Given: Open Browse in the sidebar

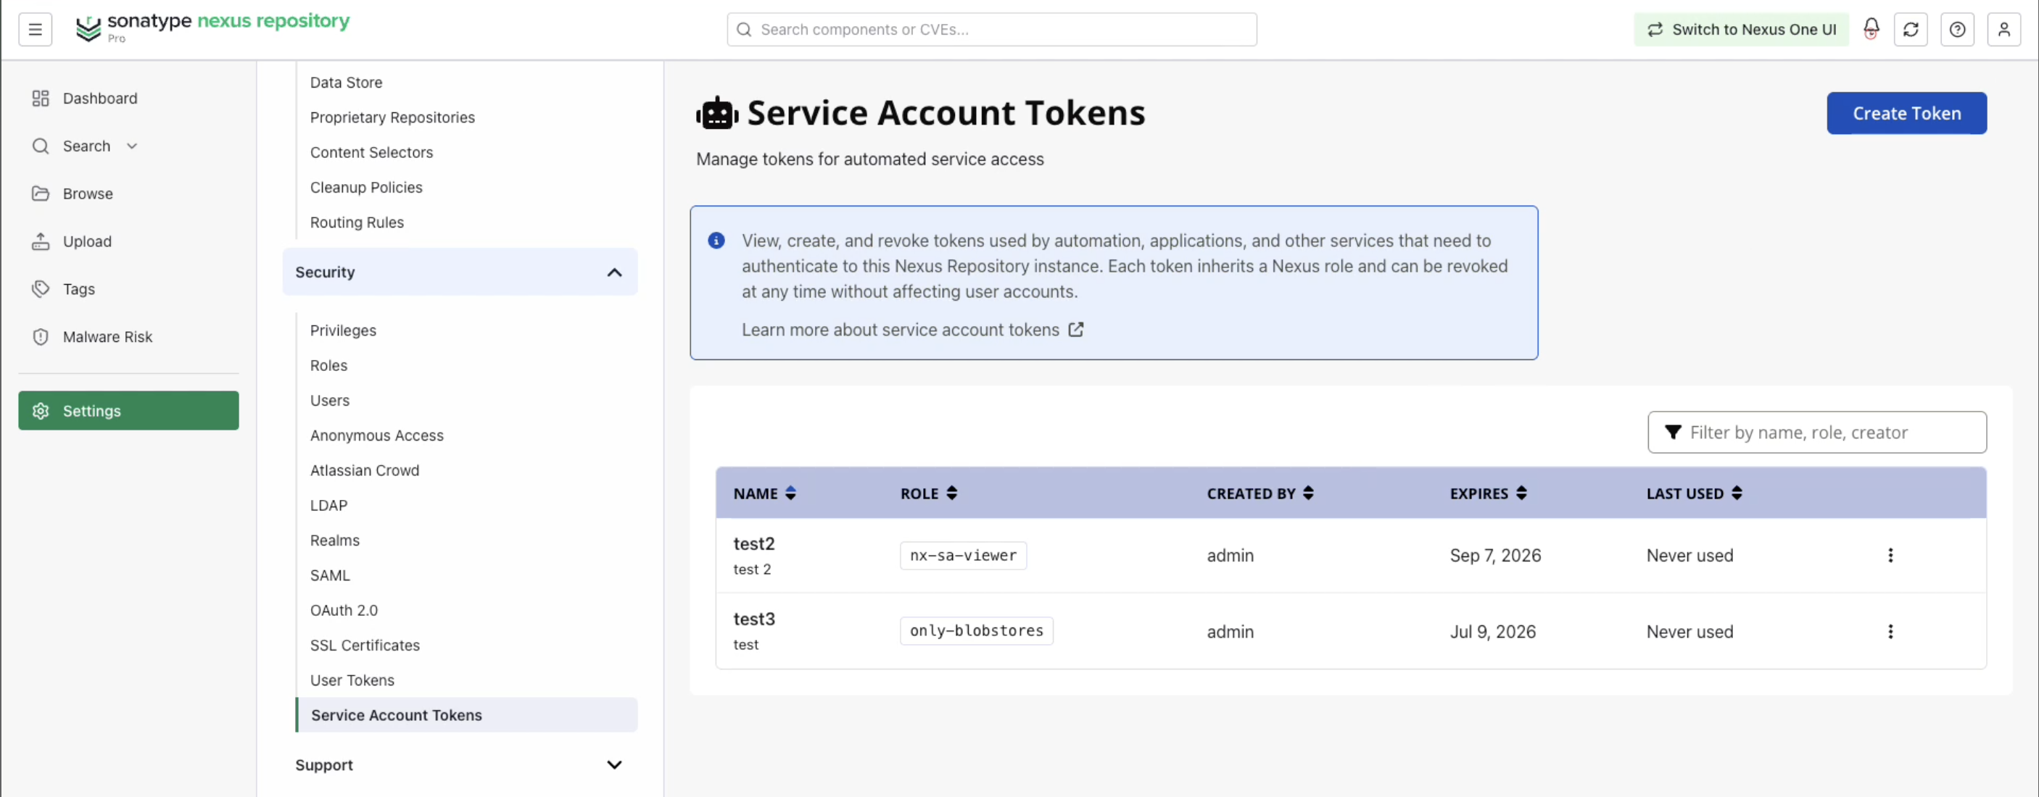Looking at the screenshot, I should coord(128,193).
